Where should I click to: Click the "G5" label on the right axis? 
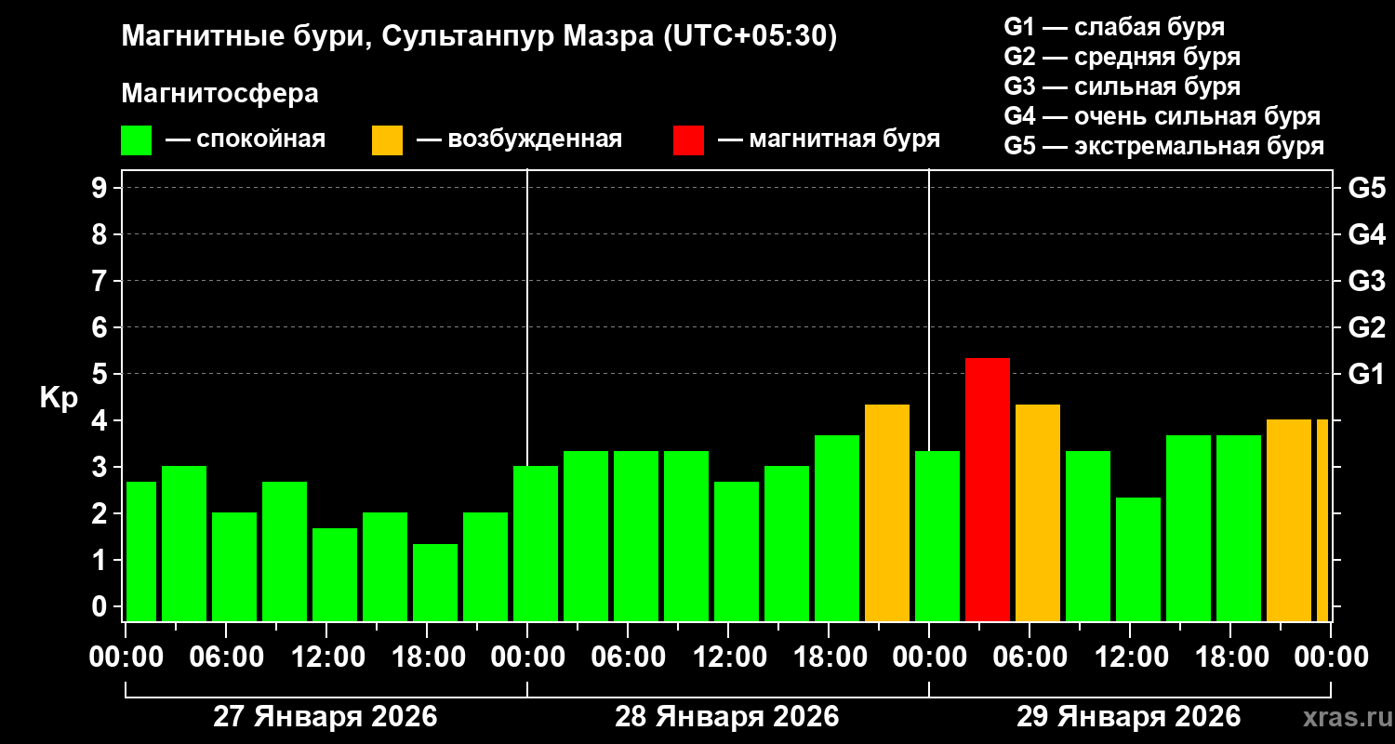pos(1366,188)
